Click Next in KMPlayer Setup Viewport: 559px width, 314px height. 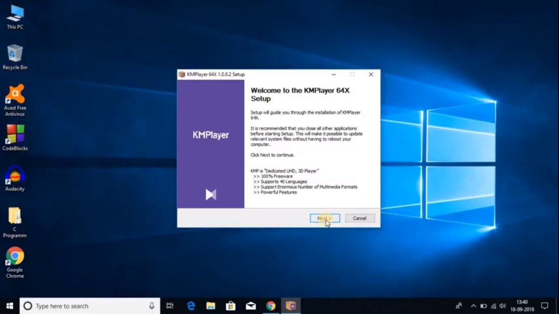tap(324, 218)
